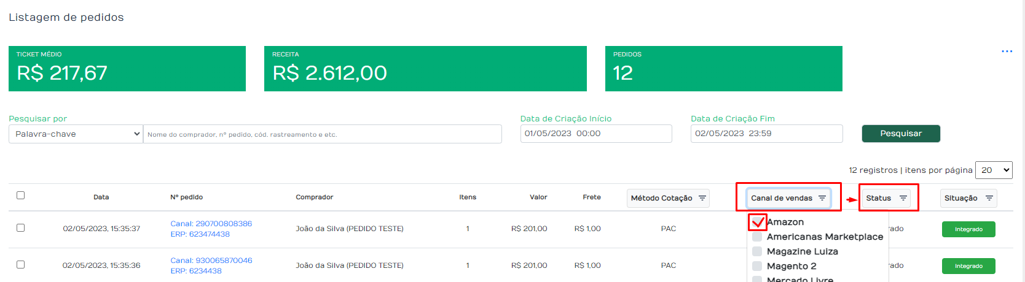Click filter icon on Situação column
The image size is (1025, 282).
[x=989, y=198]
